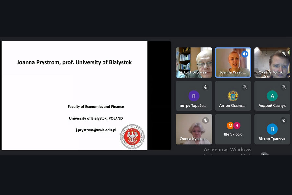This screenshot has width=292, height=195.
Task: Click muted mic icon on Олена Кузьмак tile
Action: point(205,120)
